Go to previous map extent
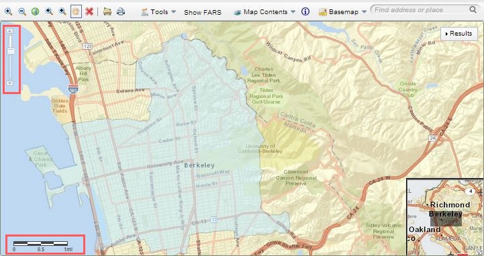Screen dimensions: 484x256 49,11
